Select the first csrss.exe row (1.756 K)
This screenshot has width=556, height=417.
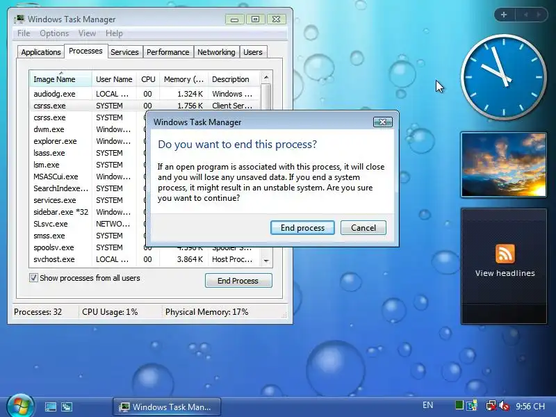point(145,106)
